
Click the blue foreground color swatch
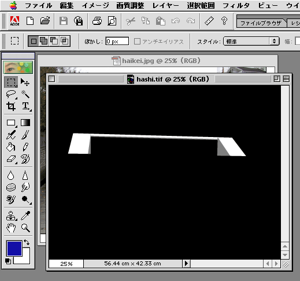click(14, 249)
